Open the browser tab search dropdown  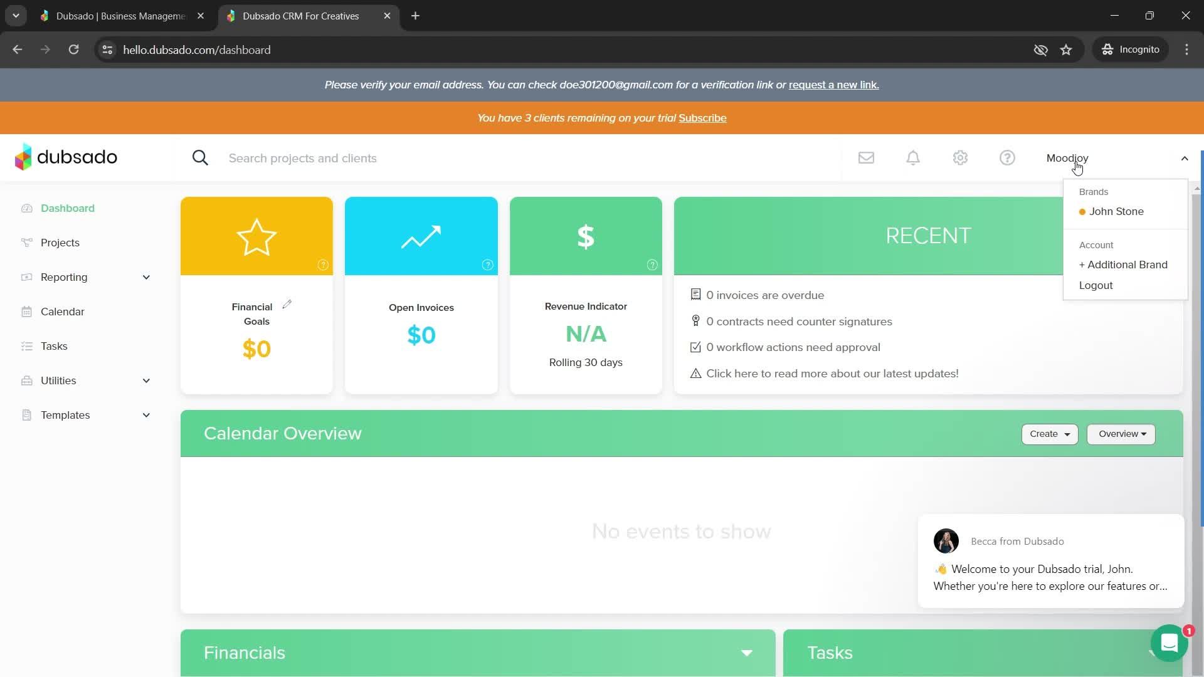(16, 16)
